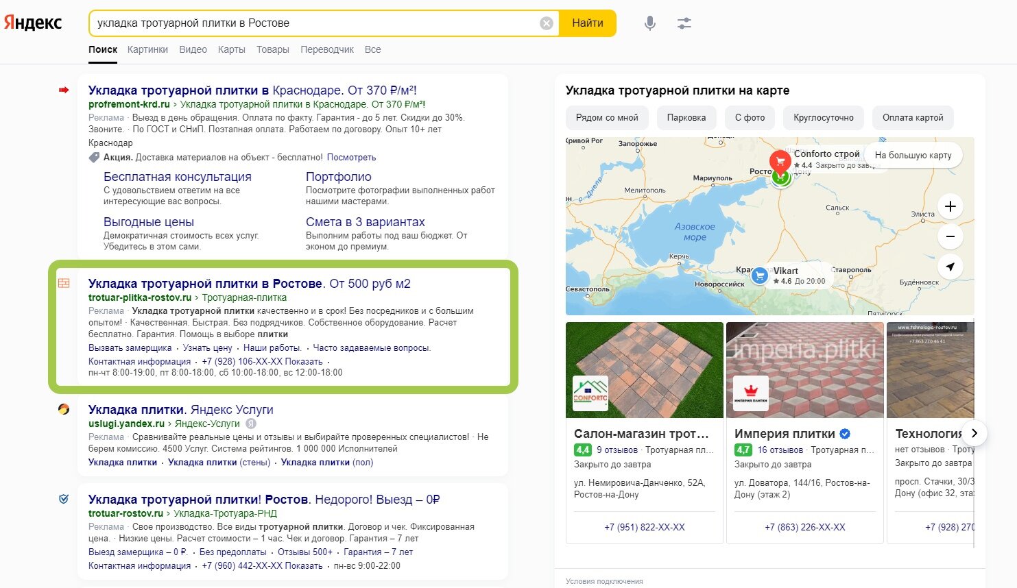
Task: Open the Выгодные цены sitelink
Action: tap(149, 222)
